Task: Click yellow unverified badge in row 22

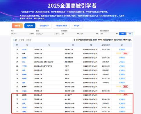Action: tap(119, 53)
